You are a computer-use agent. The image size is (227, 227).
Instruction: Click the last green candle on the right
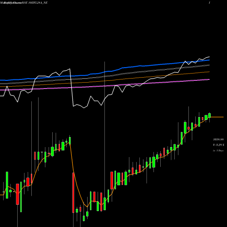(x=209, y=115)
